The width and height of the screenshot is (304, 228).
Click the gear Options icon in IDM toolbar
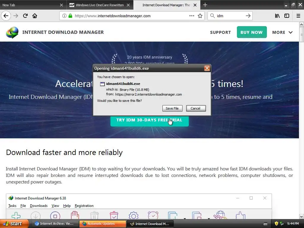[x=134, y=216]
